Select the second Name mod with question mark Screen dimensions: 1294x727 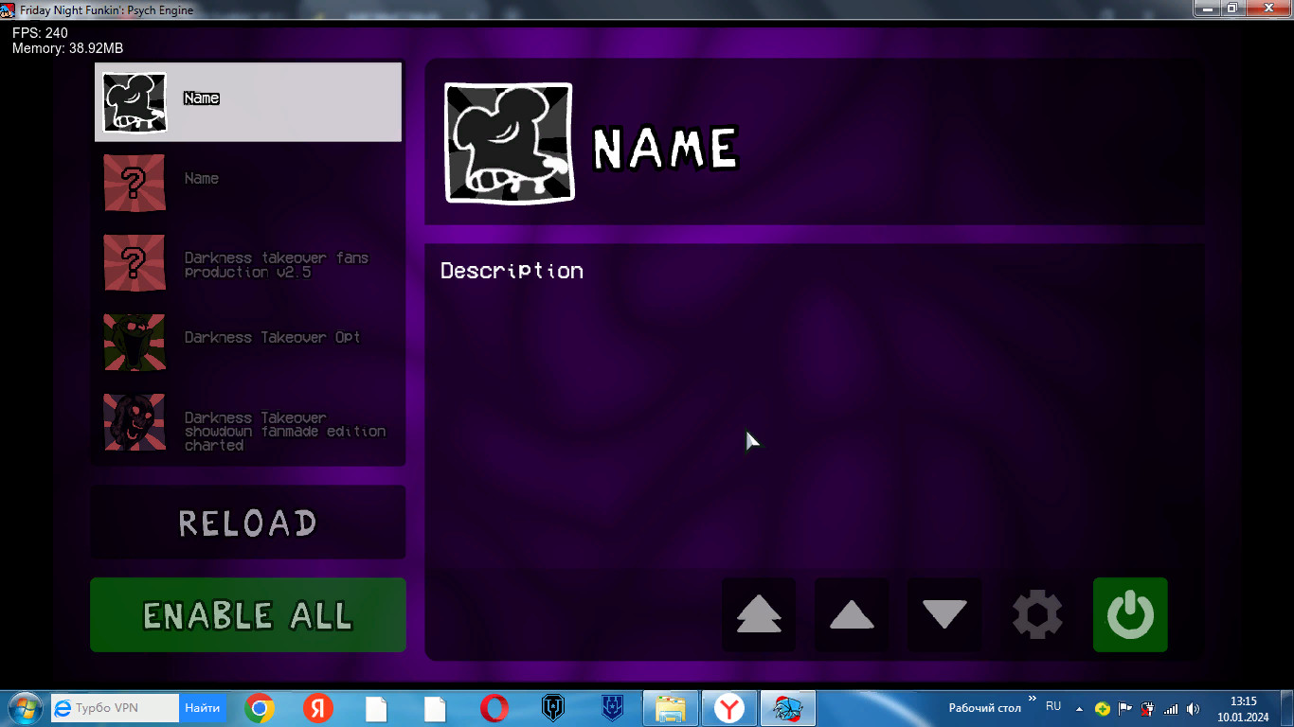(x=248, y=182)
